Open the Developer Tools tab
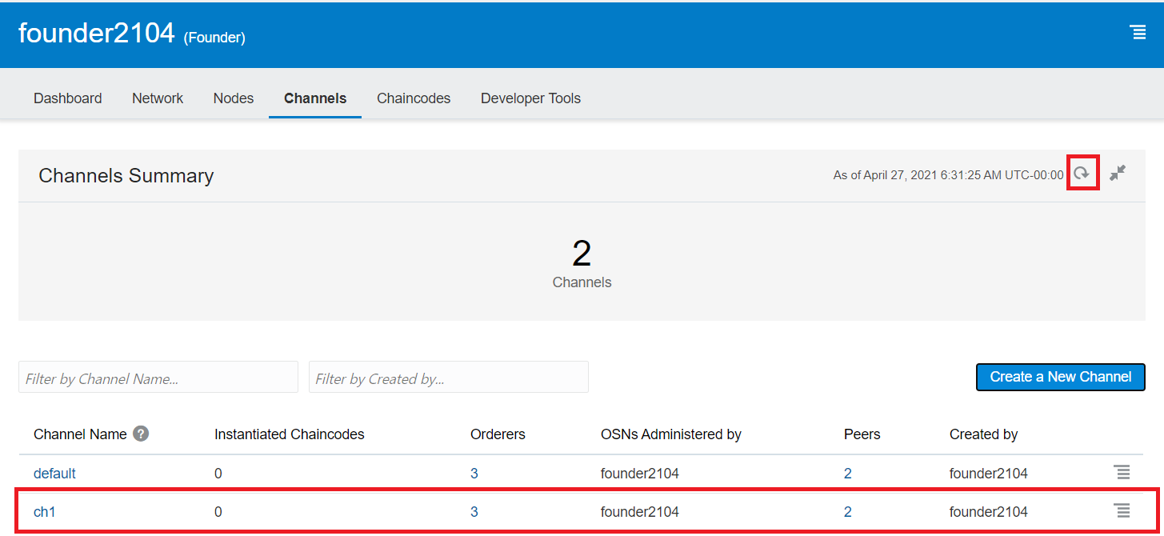This screenshot has width=1164, height=536. (x=530, y=98)
